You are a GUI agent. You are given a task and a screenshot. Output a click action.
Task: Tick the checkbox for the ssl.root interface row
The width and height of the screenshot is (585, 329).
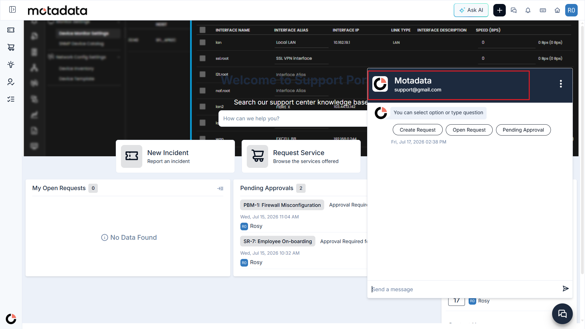pyautogui.click(x=203, y=58)
